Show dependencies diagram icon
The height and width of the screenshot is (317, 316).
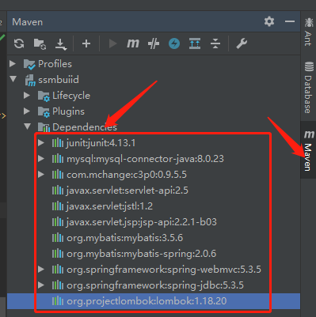point(195,43)
